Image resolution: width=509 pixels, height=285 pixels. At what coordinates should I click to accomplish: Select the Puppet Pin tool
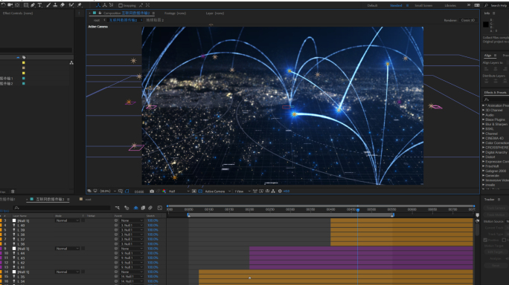(80, 5)
